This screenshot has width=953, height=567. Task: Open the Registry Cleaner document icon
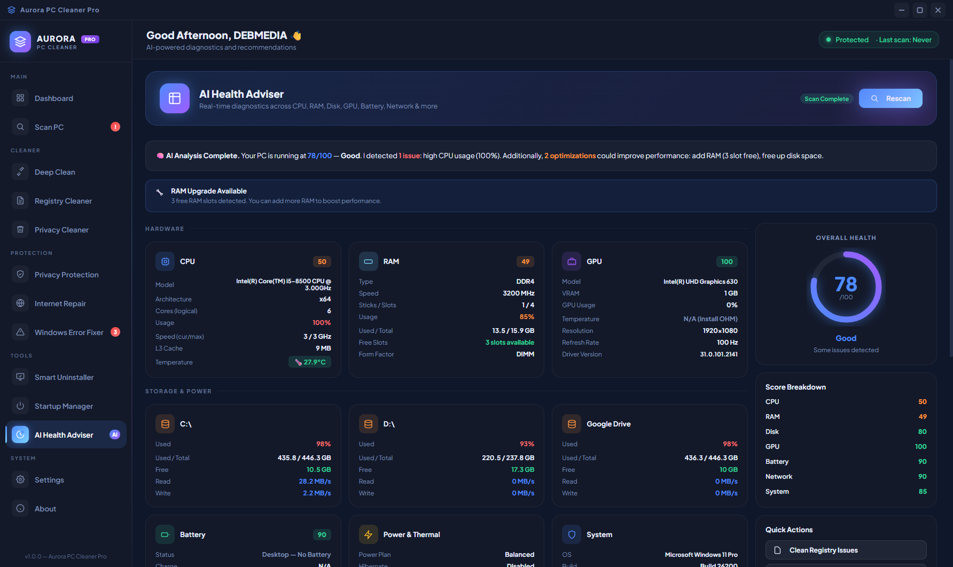pos(20,201)
